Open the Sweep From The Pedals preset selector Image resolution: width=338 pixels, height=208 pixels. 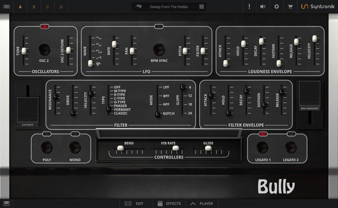(x=168, y=6)
